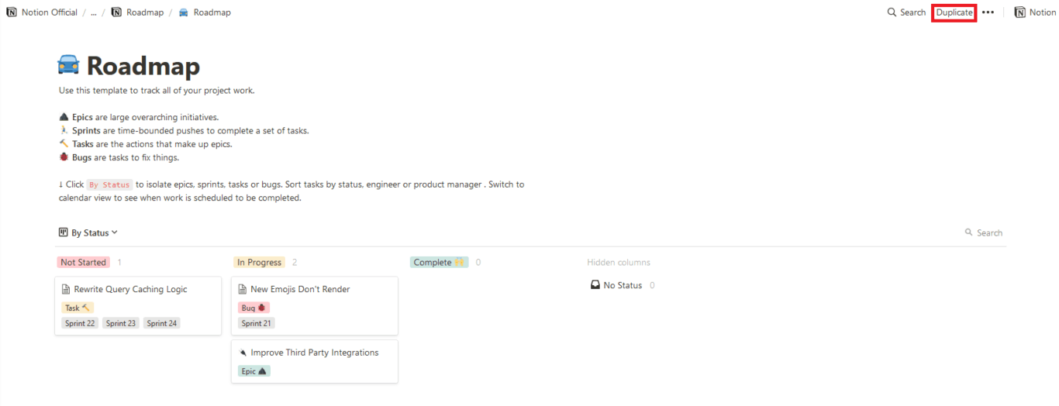Open the Not Started column header tag
The image size is (1059, 406).
83,263
